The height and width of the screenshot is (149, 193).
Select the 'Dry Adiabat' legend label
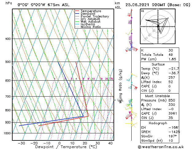[x=90, y=19]
